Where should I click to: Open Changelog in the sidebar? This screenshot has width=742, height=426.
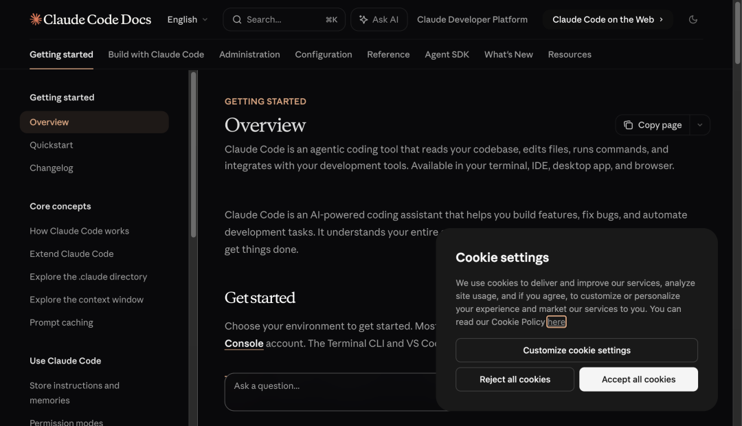tap(52, 168)
